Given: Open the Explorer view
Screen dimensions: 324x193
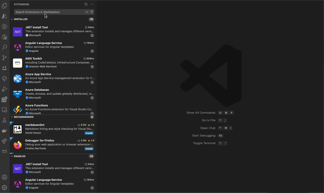Looking at the screenshot, I should (4, 5).
